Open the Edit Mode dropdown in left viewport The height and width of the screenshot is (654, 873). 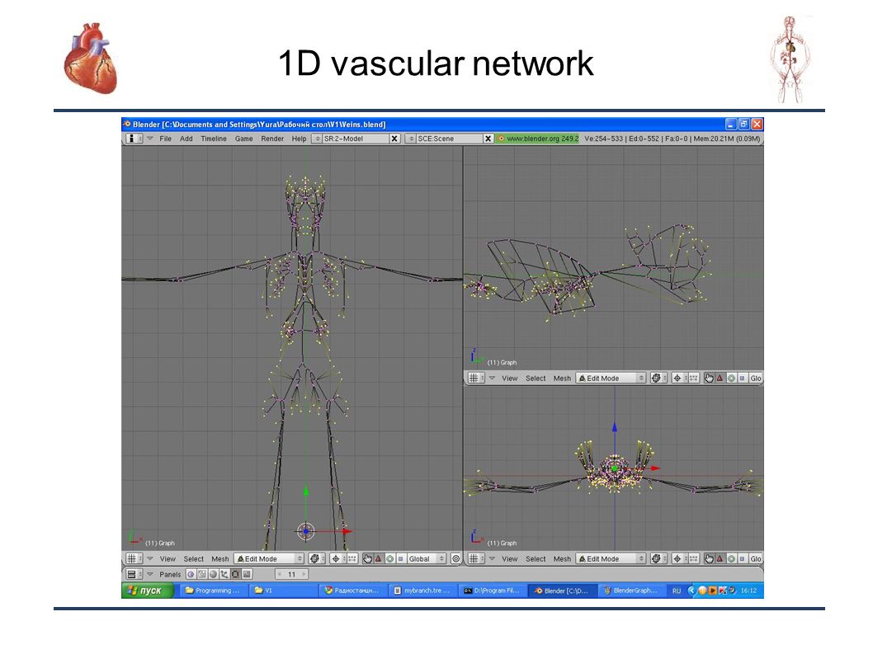[x=269, y=558]
